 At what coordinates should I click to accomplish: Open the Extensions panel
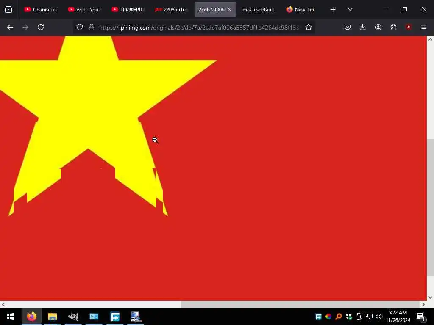point(393,27)
